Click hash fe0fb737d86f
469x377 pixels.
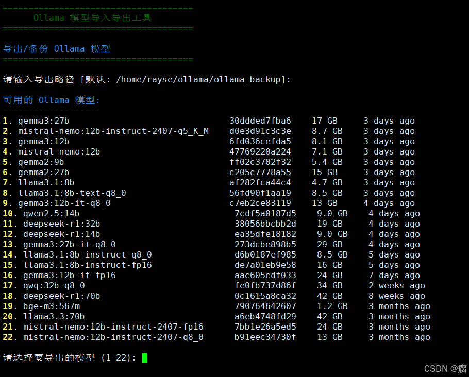point(265,286)
